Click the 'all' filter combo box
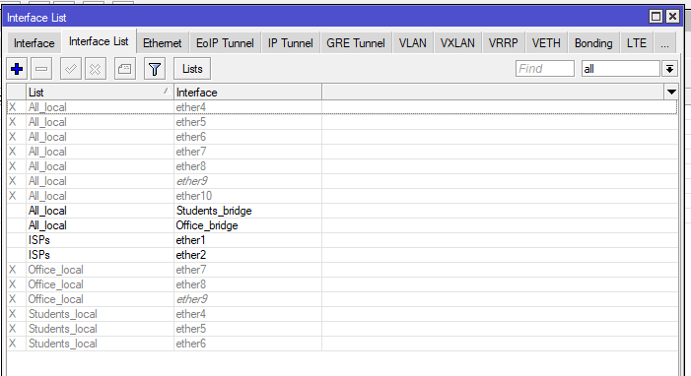 pos(620,69)
